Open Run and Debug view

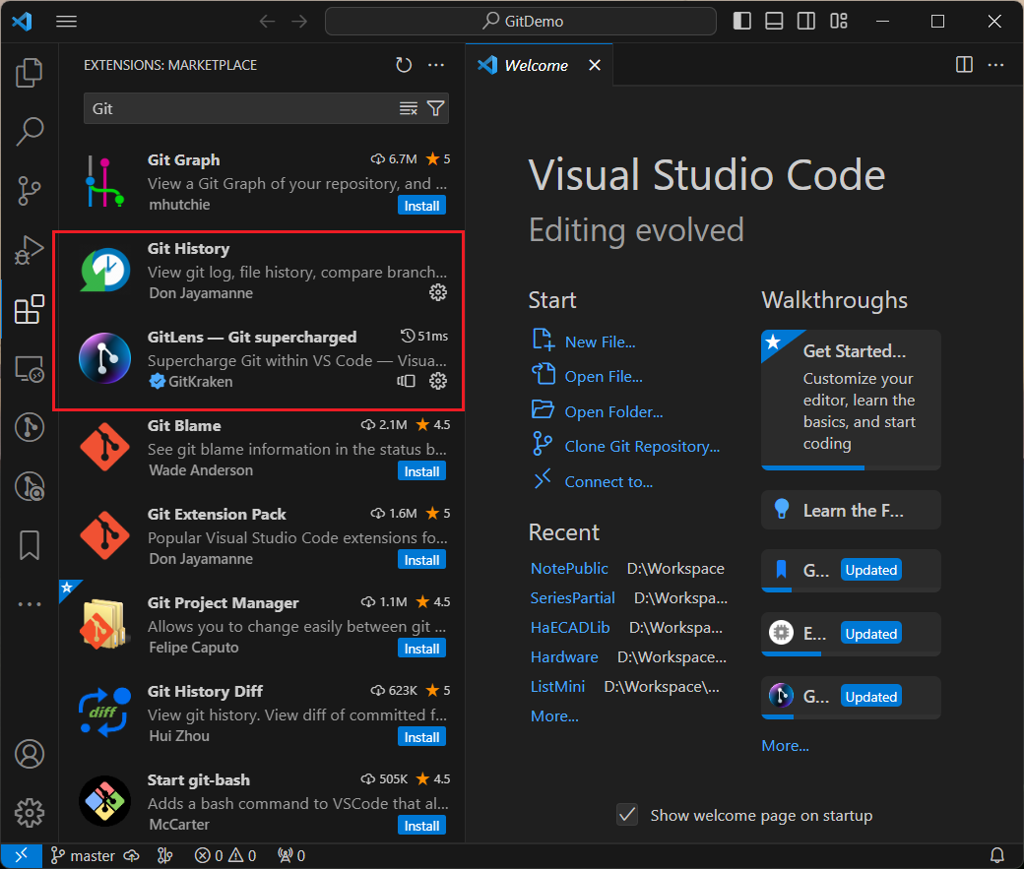tap(30, 250)
